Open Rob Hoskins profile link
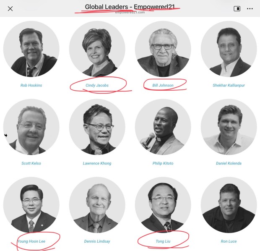 pyautogui.click(x=31, y=85)
